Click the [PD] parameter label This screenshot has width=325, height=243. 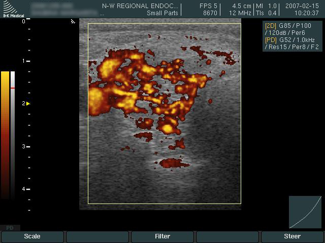[x=271, y=39]
